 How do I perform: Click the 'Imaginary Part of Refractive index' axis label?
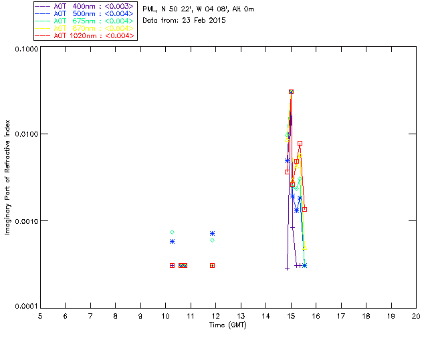(7, 177)
